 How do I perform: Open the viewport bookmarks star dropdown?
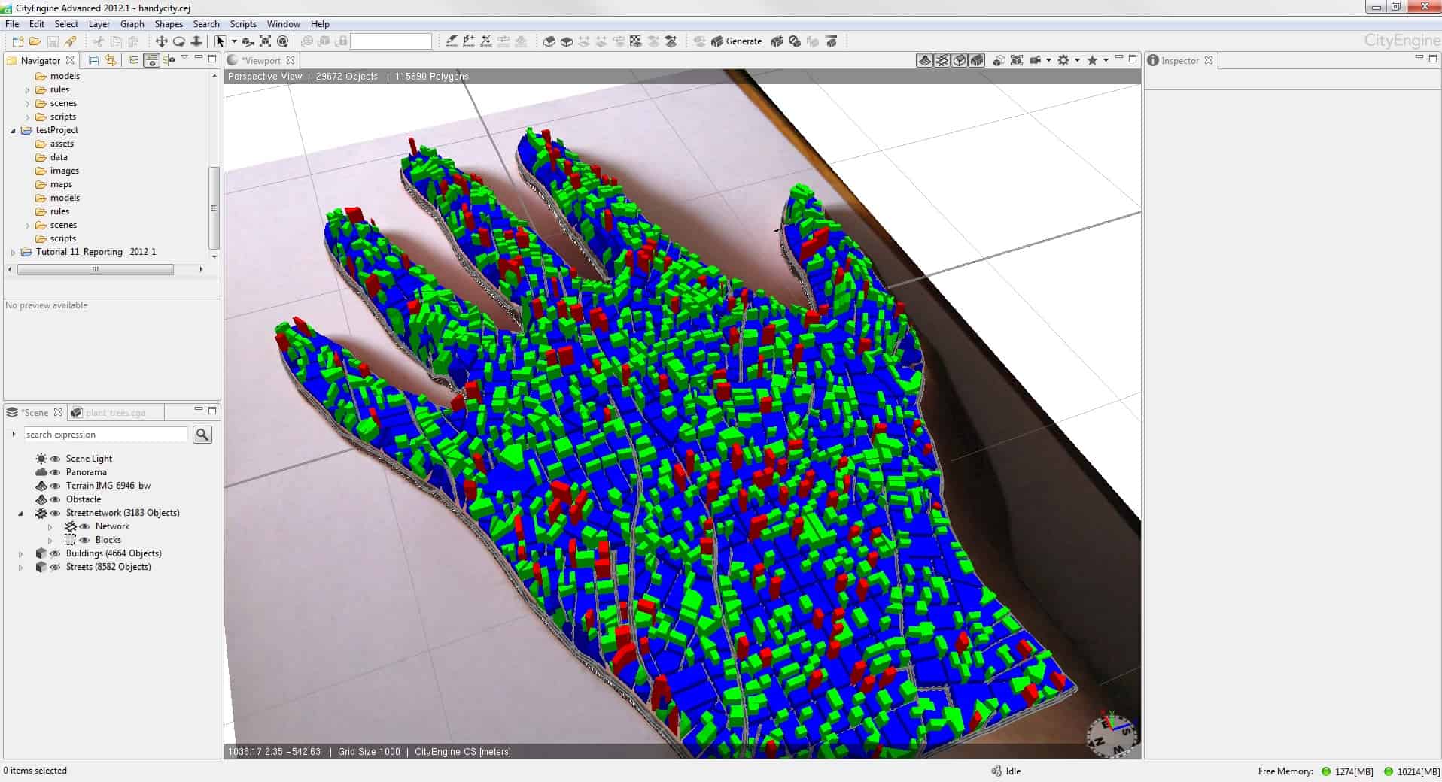pos(1106,60)
